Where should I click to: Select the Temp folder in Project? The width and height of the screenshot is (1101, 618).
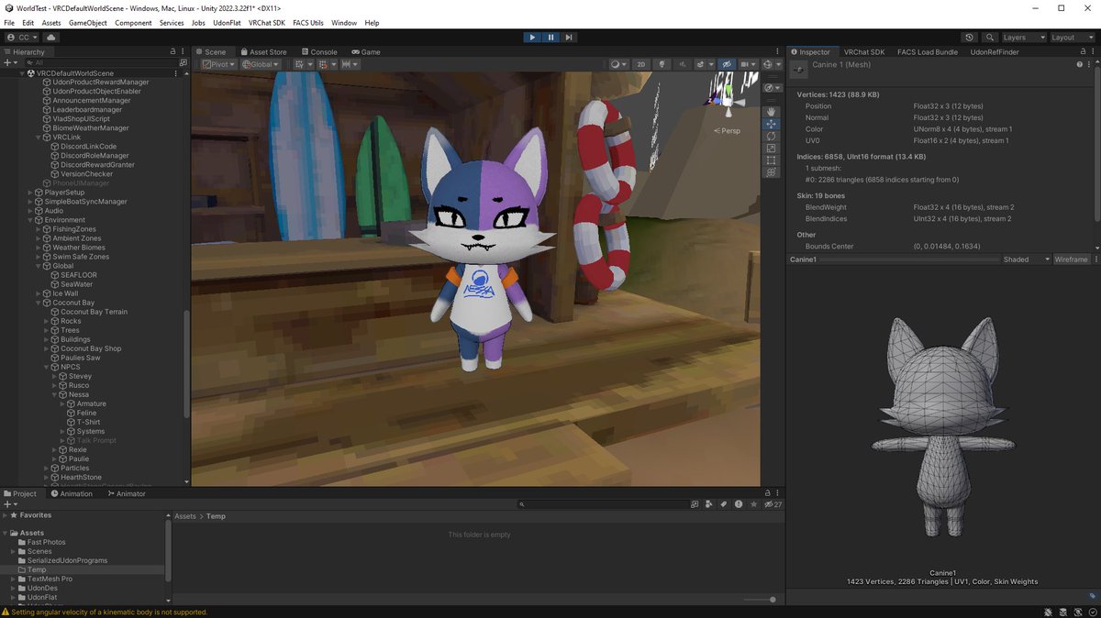click(x=37, y=569)
